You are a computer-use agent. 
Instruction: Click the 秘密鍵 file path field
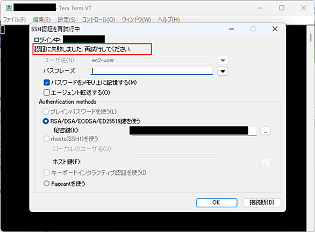coord(193,131)
